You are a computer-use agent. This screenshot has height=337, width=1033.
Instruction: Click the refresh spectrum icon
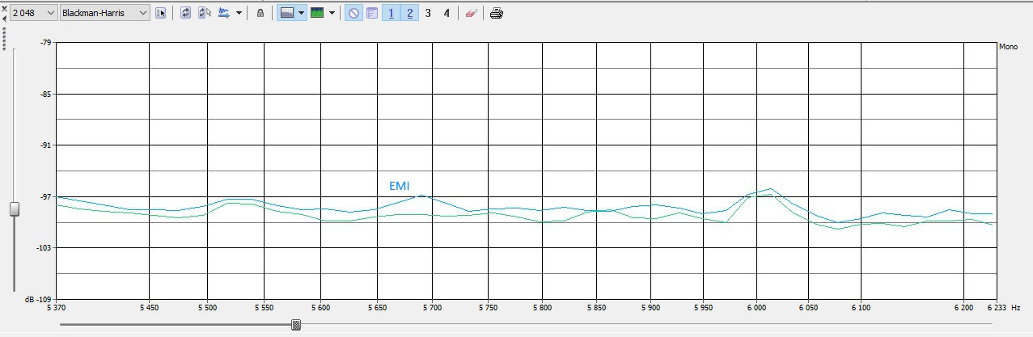click(185, 13)
